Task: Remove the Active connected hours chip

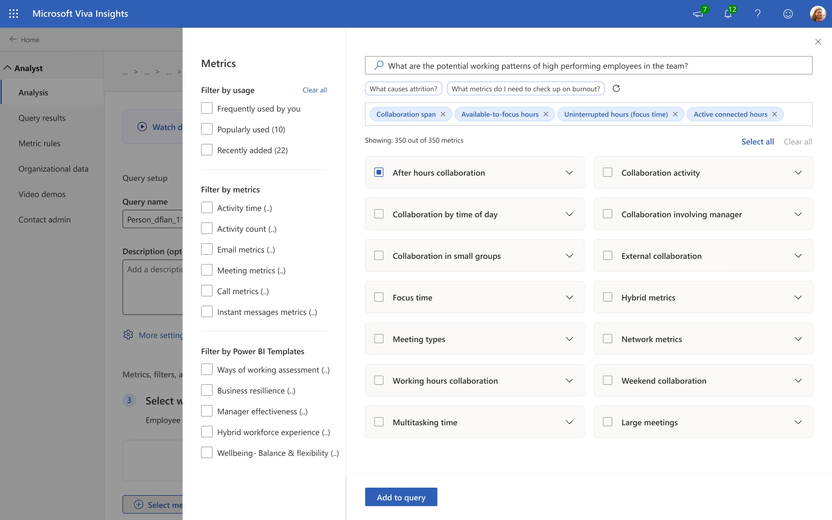Action: pyautogui.click(x=775, y=114)
